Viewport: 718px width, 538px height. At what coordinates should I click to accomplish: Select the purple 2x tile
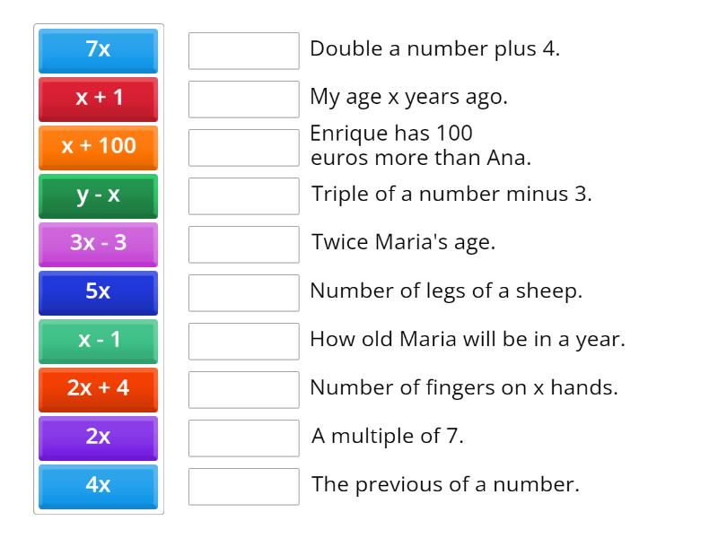point(98,438)
